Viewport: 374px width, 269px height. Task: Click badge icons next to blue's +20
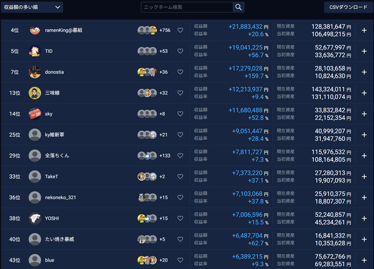click(147, 260)
